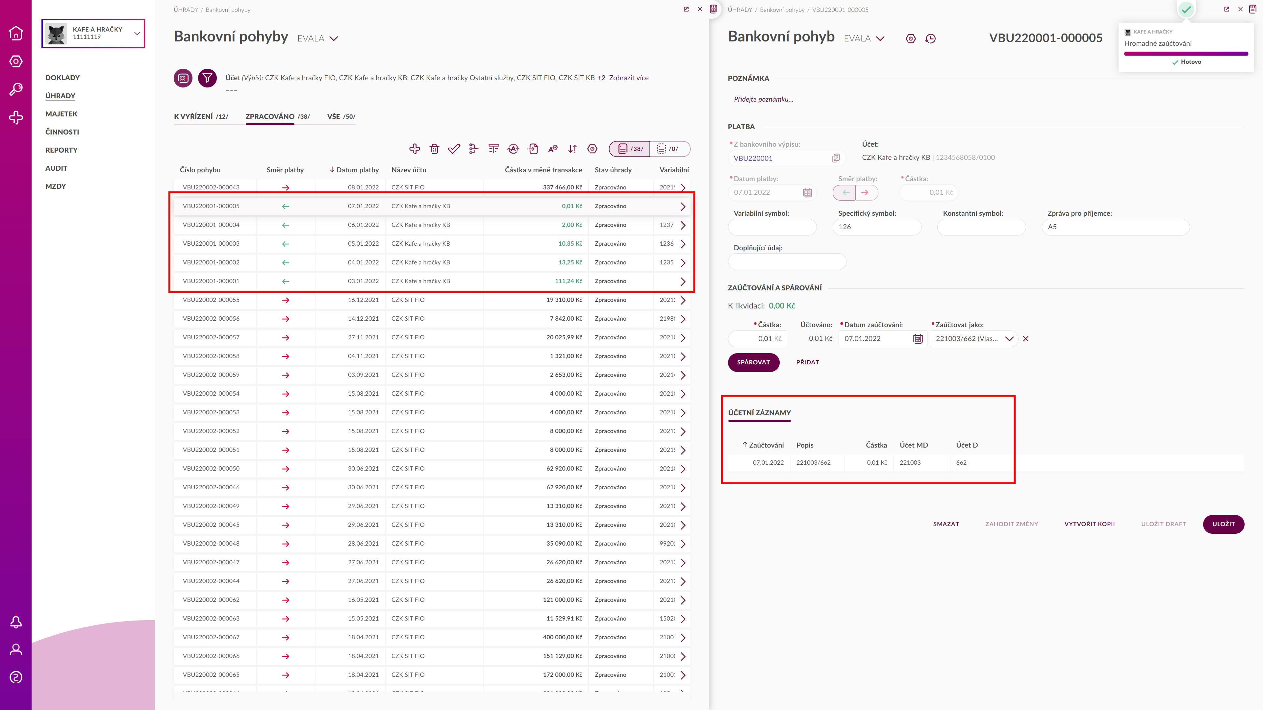This screenshot has height=710, width=1263.
Task: Click the hexagon list settings icon in the toolbar
Action: [x=592, y=148]
